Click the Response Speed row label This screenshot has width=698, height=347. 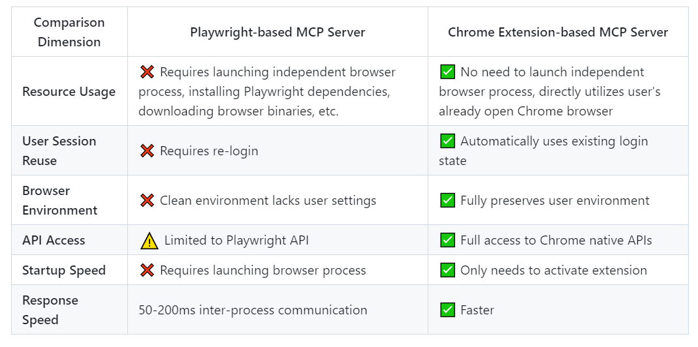[x=50, y=310]
